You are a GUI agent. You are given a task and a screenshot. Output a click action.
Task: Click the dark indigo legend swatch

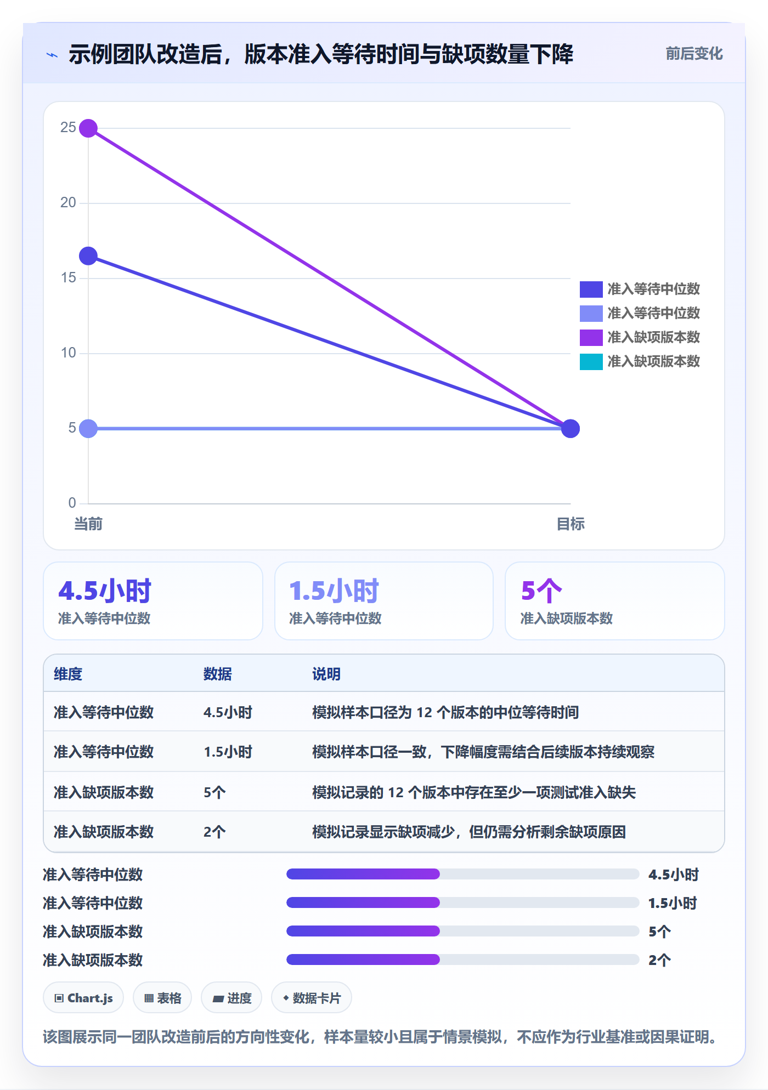tap(591, 289)
